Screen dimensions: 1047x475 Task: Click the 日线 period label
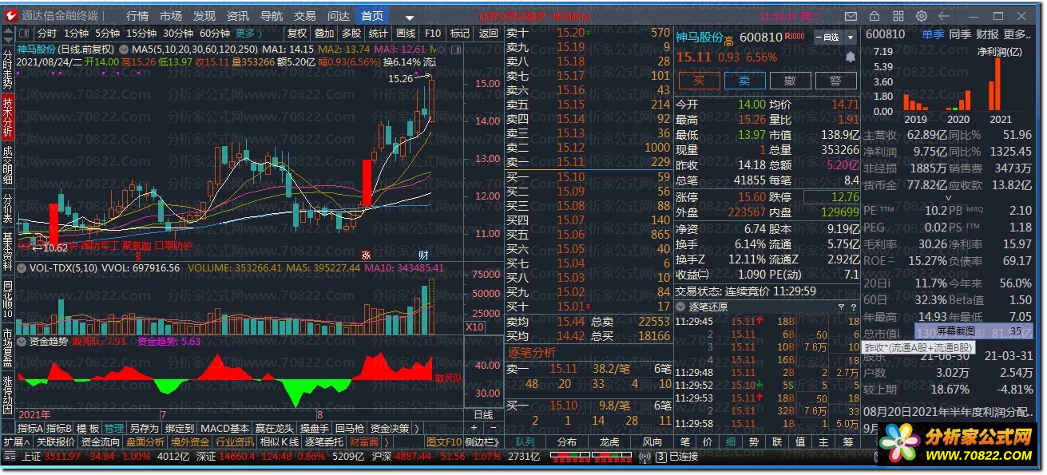coord(484,415)
